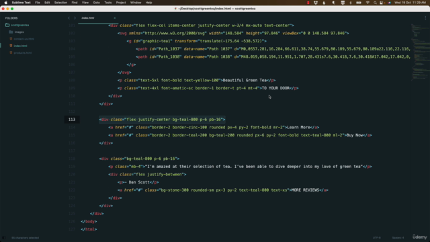Image resolution: width=430 pixels, height=242 pixels.
Task: Click the HTML icon beside index.html in the sidebar
Action: pos(11,46)
